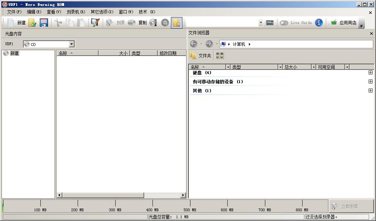Click the 文件夹 folders icon
Image resolution: width=376 pixels, height=221 pixels.
193,56
